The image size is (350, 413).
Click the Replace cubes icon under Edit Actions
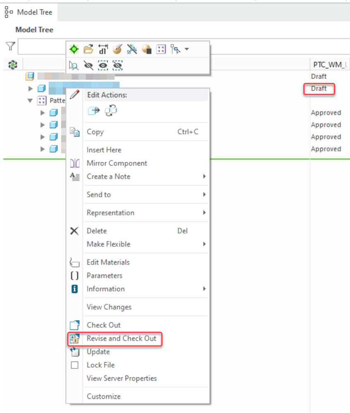tap(111, 111)
